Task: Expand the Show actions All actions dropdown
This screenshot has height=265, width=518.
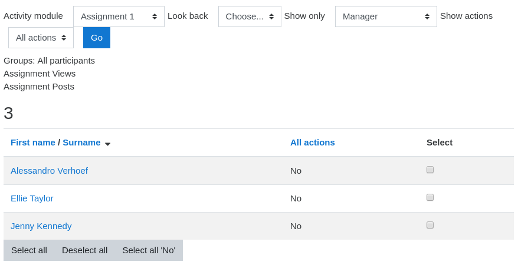Action: pos(41,38)
